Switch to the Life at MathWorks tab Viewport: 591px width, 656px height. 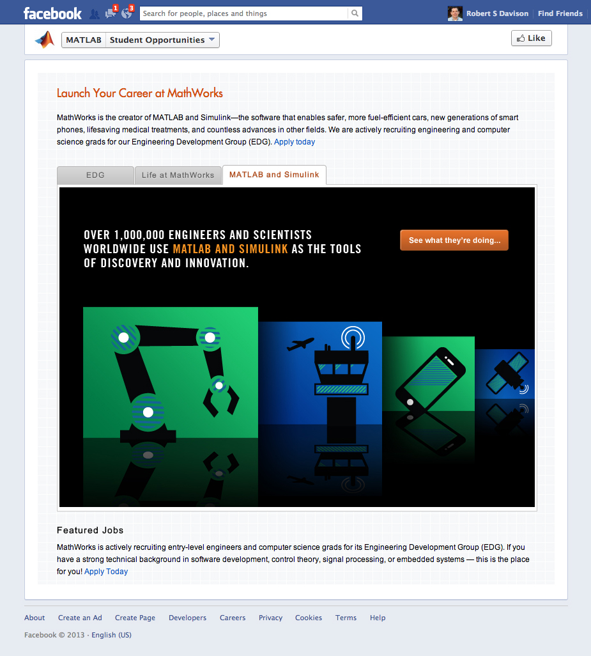pyautogui.click(x=178, y=175)
